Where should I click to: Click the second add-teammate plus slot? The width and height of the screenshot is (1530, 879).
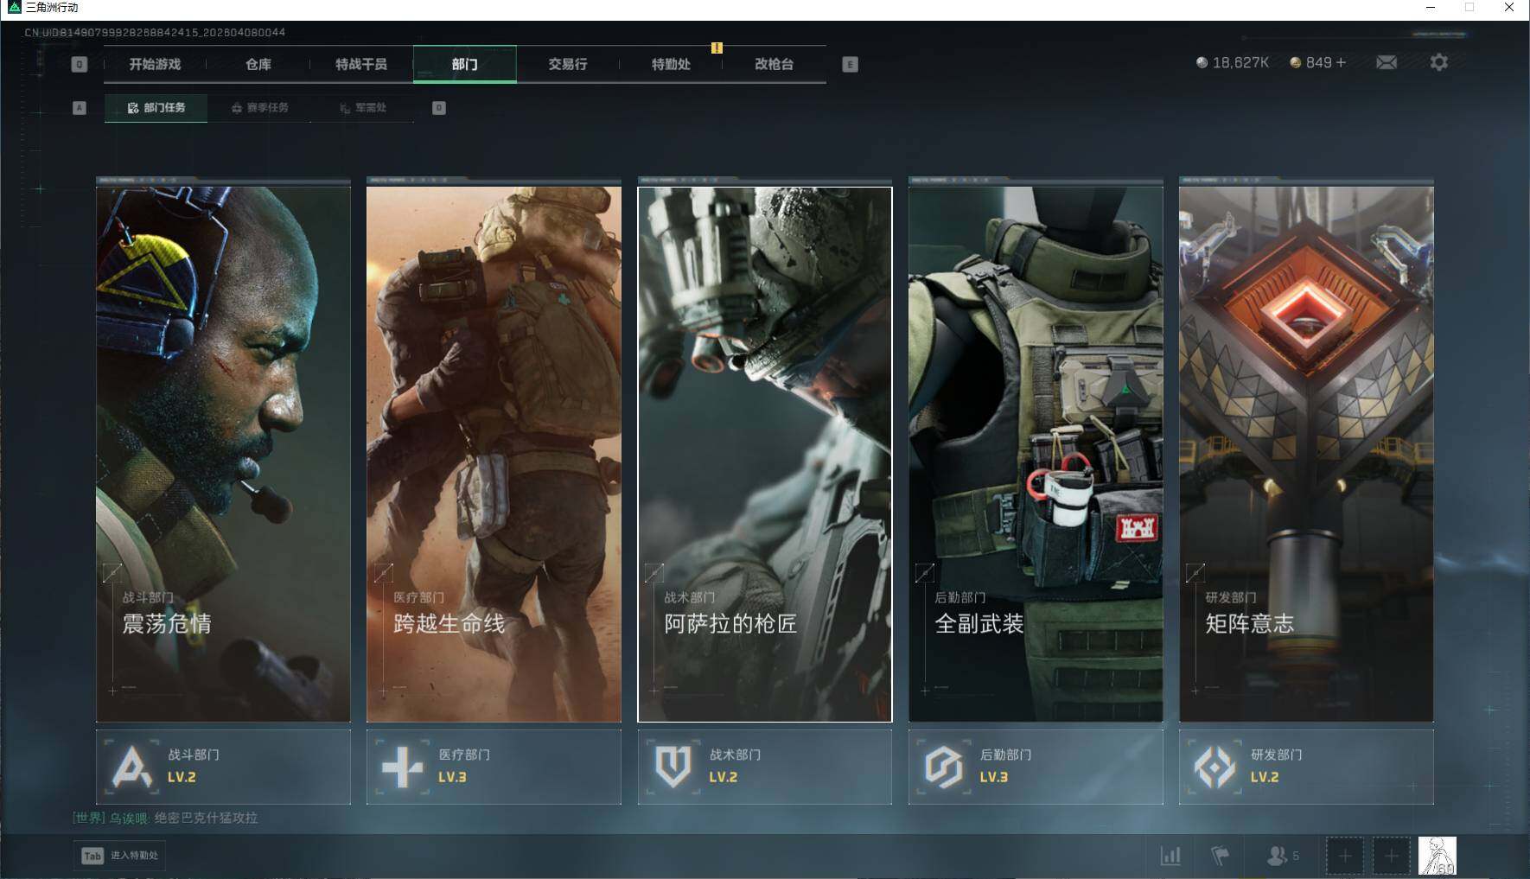[x=1391, y=856]
